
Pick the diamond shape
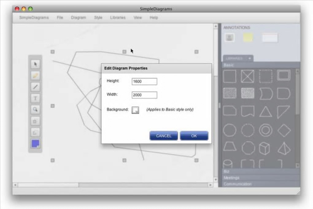[284, 131]
